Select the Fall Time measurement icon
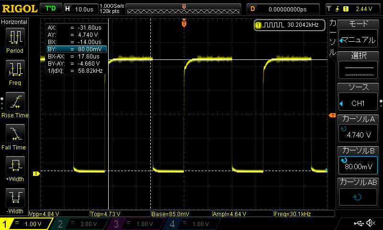The image size is (383, 230). [x=15, y=134]
